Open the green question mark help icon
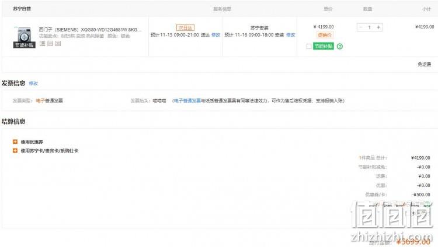This screenshot has height=247, width=438. tap(340, 46)
